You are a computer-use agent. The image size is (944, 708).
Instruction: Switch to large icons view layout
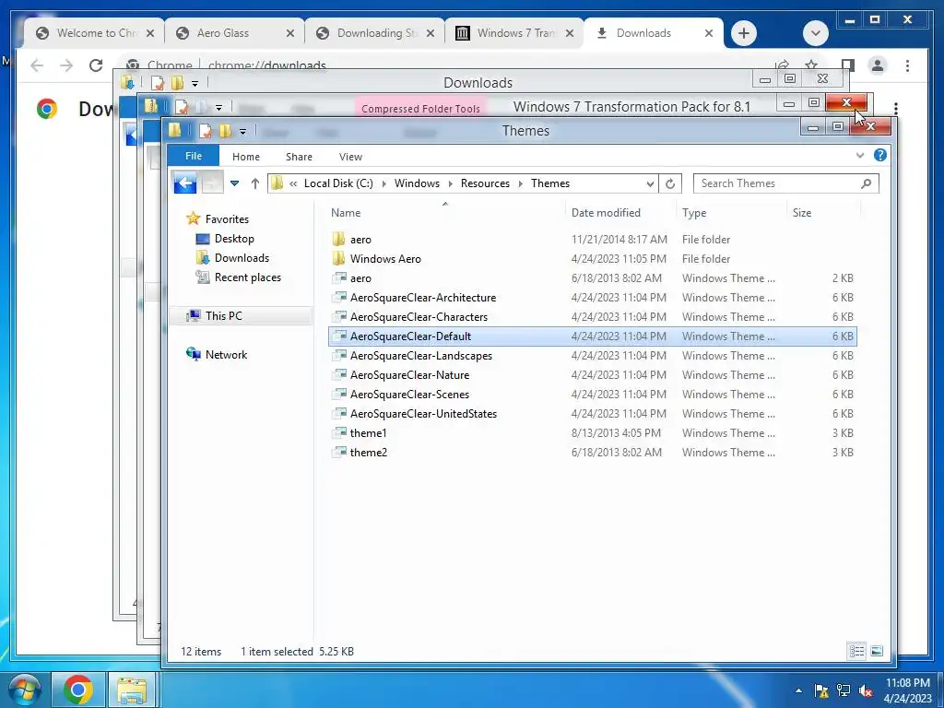[877, 651]
